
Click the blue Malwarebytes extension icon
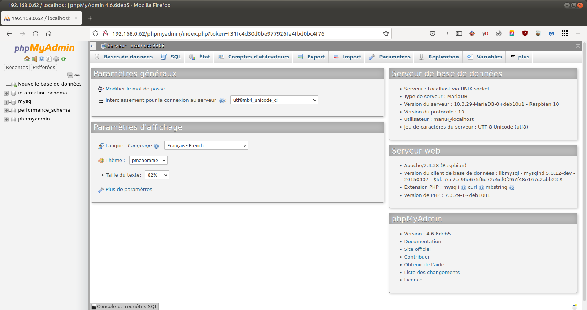click(551, 33)
